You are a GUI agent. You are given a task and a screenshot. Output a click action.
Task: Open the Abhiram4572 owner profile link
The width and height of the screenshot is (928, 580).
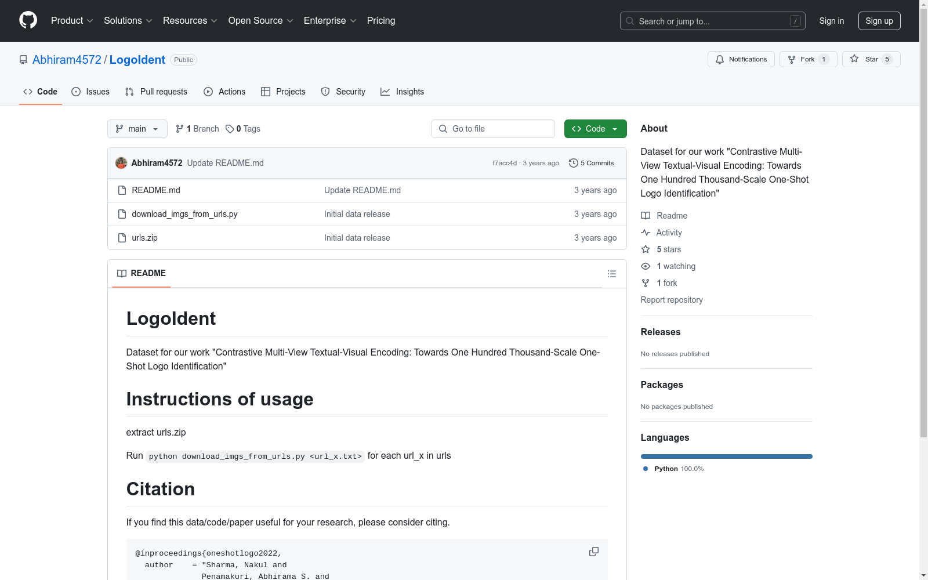[x=67, y=60]
